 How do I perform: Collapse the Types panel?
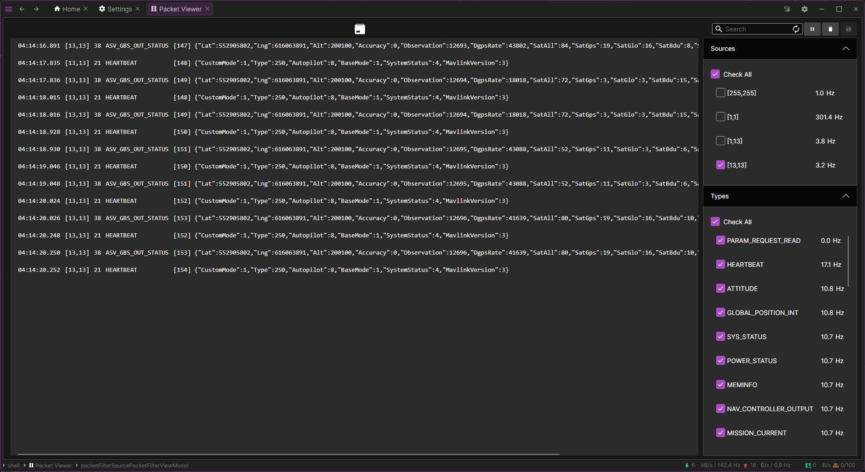point(846,196)
